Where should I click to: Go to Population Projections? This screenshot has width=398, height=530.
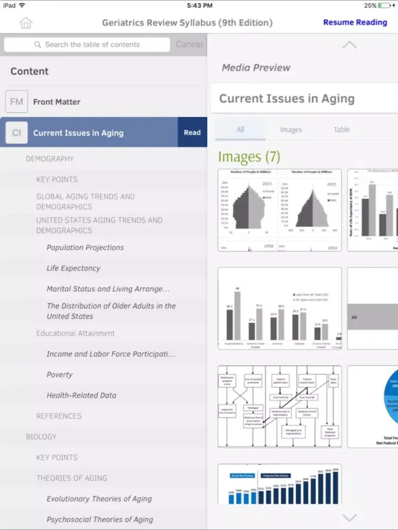click(x=85, y=248)
